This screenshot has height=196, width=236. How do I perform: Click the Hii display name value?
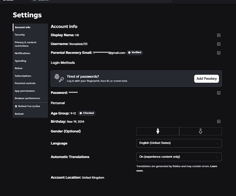point(77,35)
